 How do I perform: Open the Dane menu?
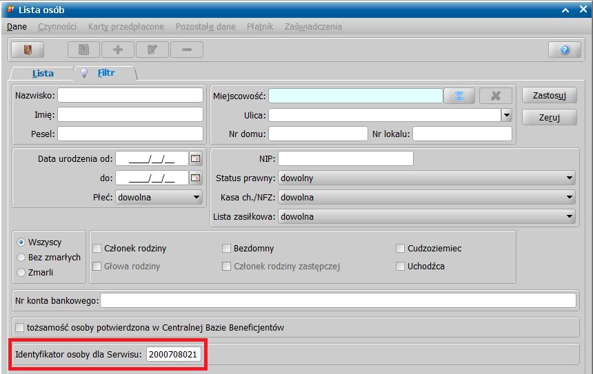[x=17, y=26]
